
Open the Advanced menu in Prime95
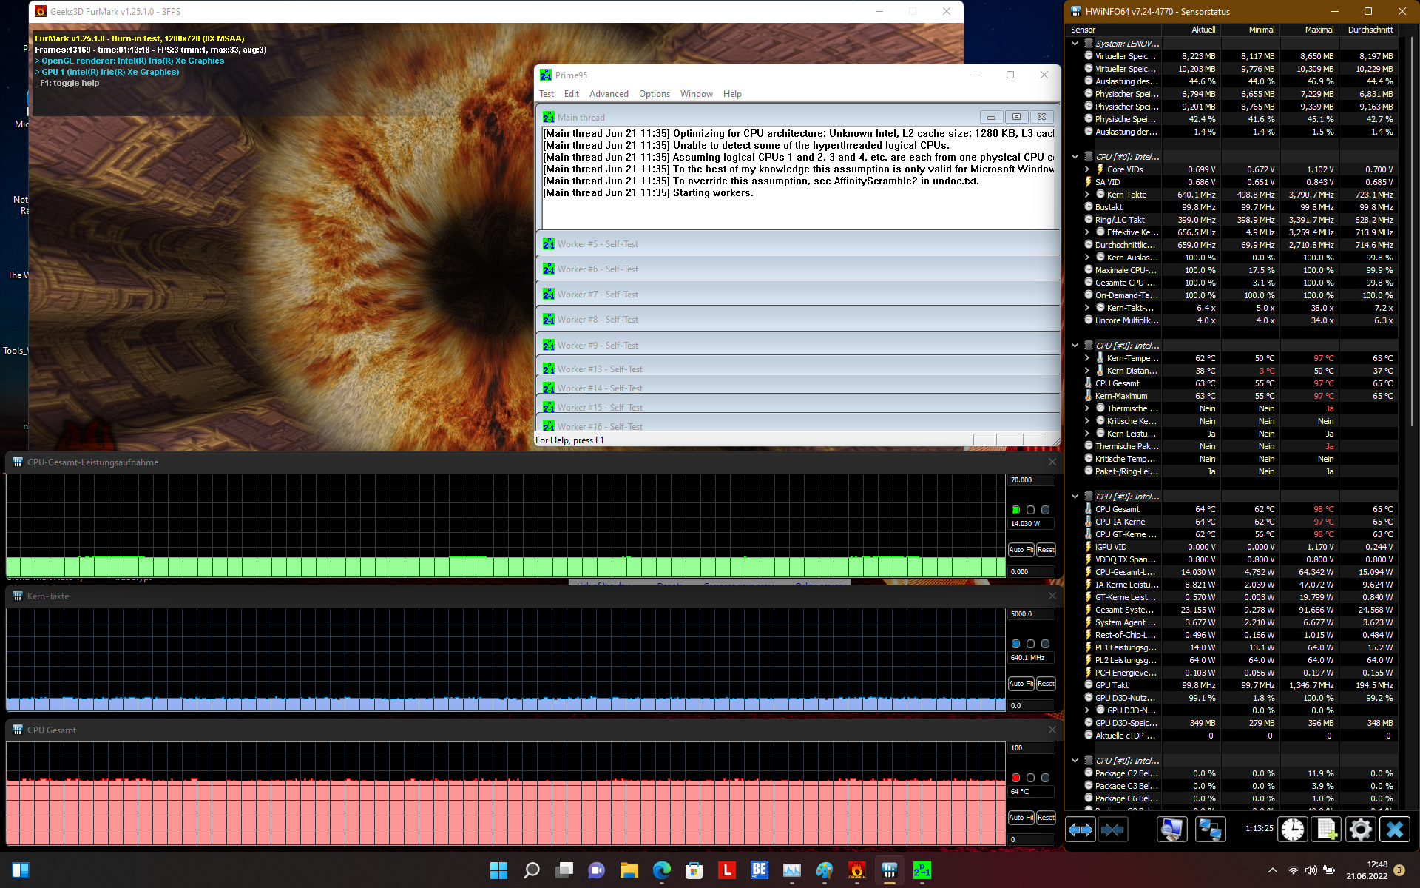pos(608,94)
